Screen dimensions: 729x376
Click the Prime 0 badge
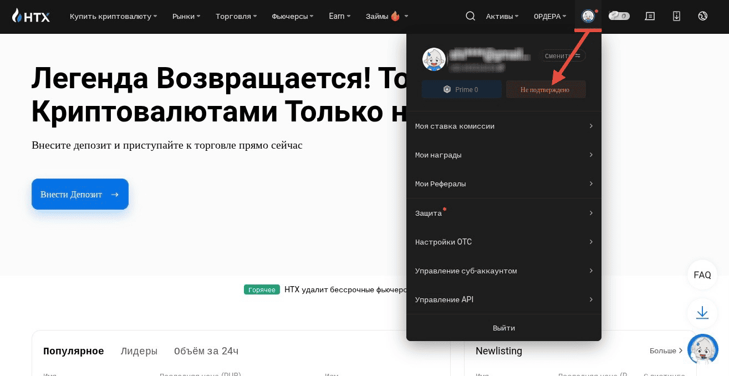(x=461, y=89)
